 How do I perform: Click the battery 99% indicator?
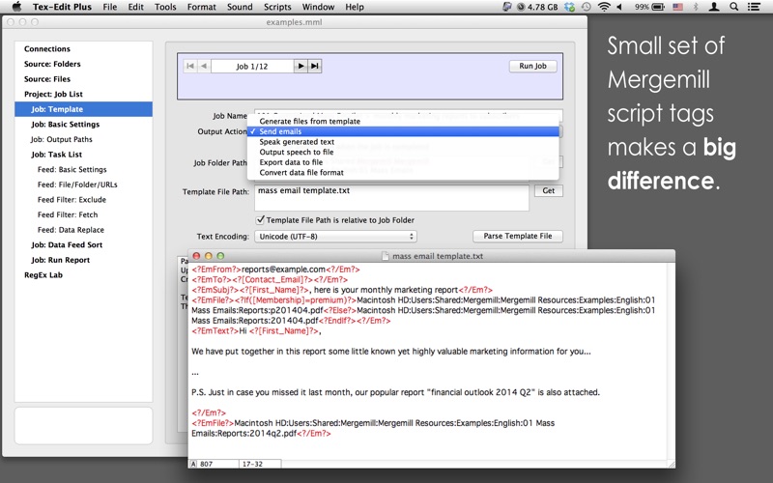(x=649, y=7)
